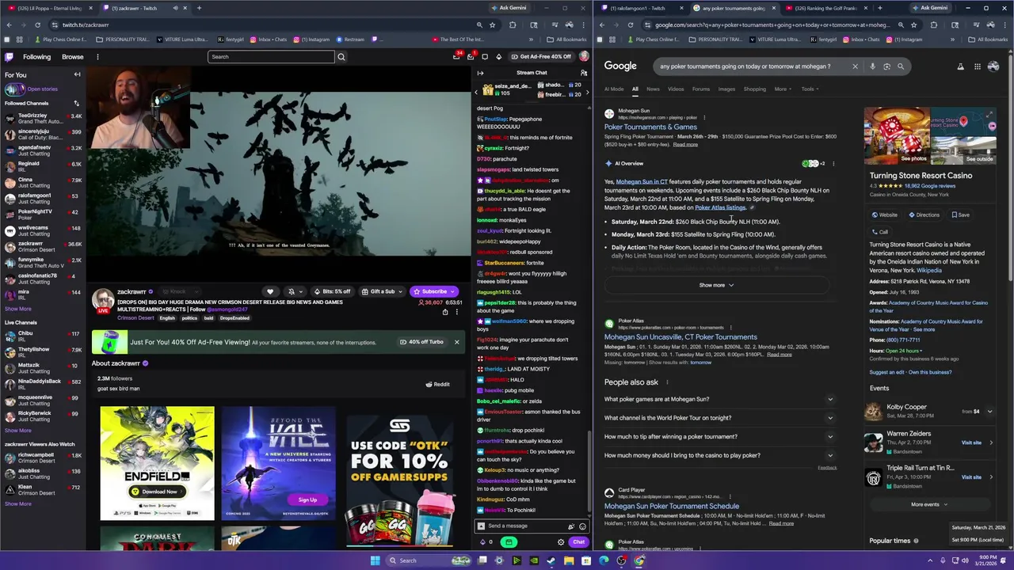Open the Twitch Following tab
Viewport: 1014px width, 570px height.
(36, 57)
